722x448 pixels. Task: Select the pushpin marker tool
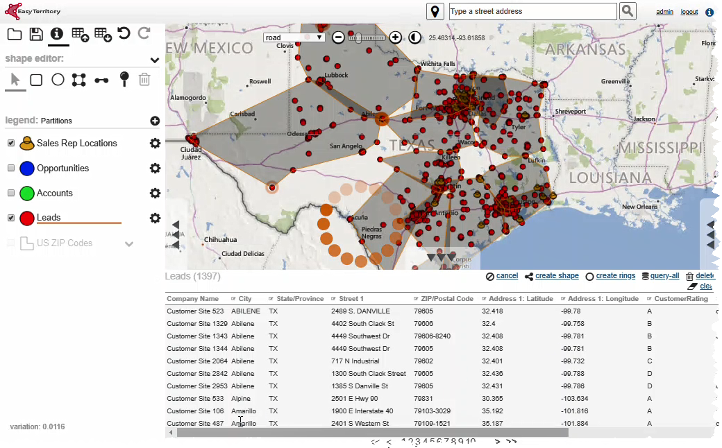click(x=124, y=79)
